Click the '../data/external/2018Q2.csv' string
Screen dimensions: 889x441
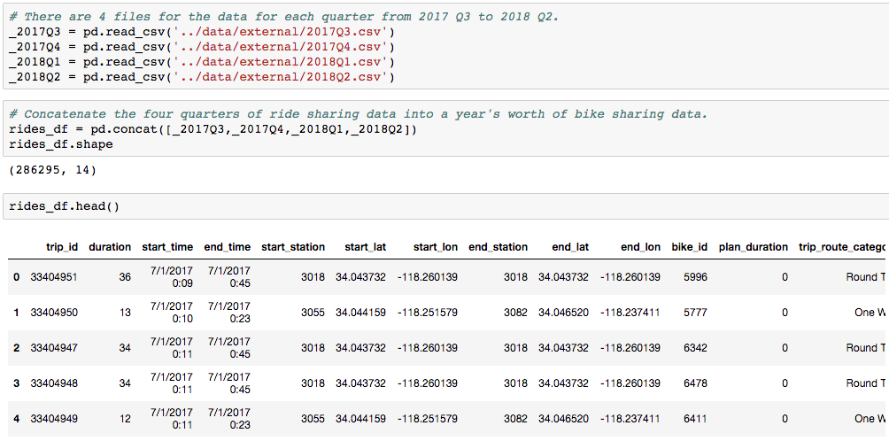click(x=281, y=76)
